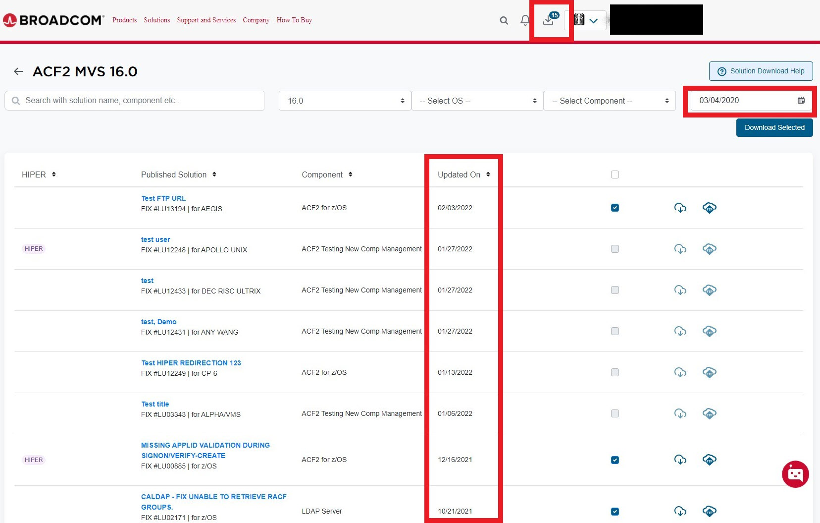Click the Download Selected button
The width and height of the screenshot is (820, 523).
[774, 127]
